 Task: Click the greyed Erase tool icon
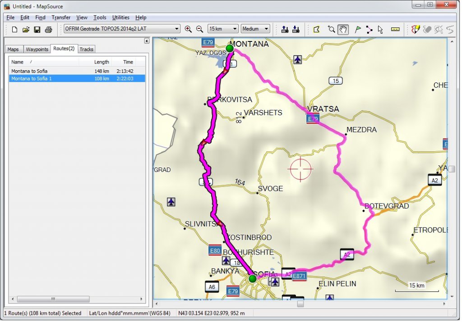point(427,29)
